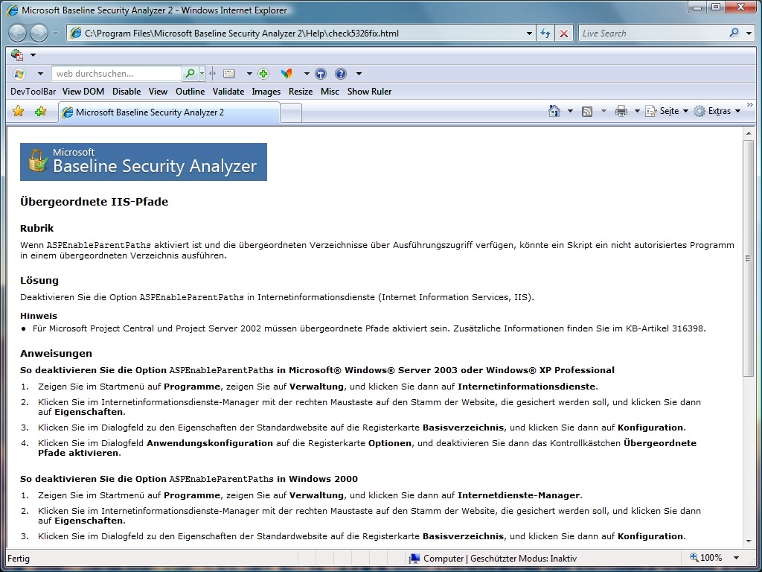Screen dimensions: 762x572
Task: Open the View DOM menu in DevToolBar
Action: [83, 92]
